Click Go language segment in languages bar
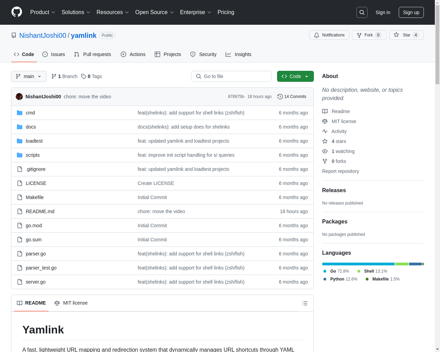Screen dimensions: 440x352 tap(358, 264)
